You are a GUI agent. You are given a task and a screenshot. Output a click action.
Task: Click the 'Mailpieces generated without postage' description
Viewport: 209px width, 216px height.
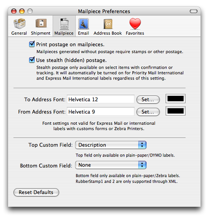coord(110,51)
